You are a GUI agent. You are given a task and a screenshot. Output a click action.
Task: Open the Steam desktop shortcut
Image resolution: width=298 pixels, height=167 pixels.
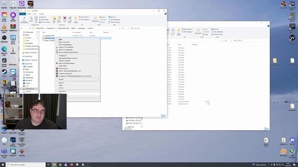tap(4, 72)
